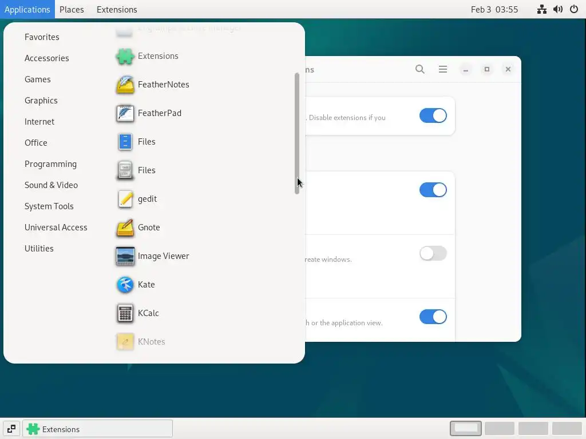Open the blue Files app icon
Viewport: 586px width, 439px height.
(x=125, y=142)
